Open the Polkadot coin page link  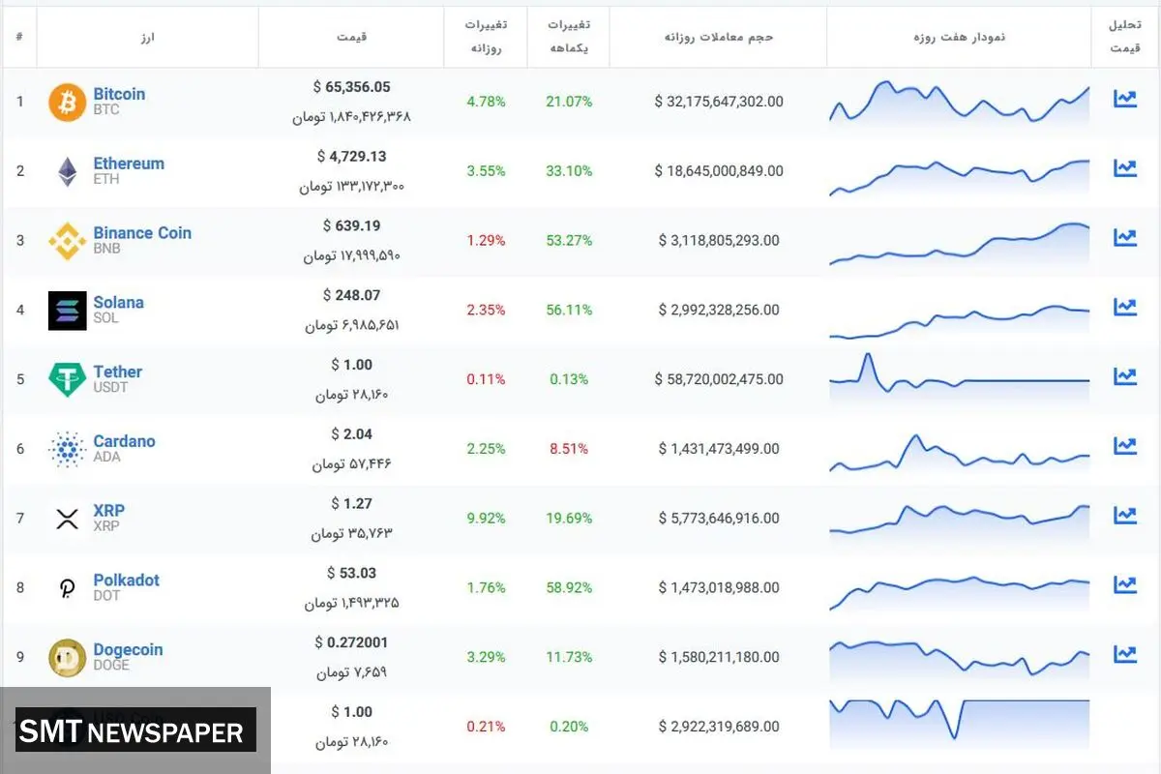click(x=126, y=580)
